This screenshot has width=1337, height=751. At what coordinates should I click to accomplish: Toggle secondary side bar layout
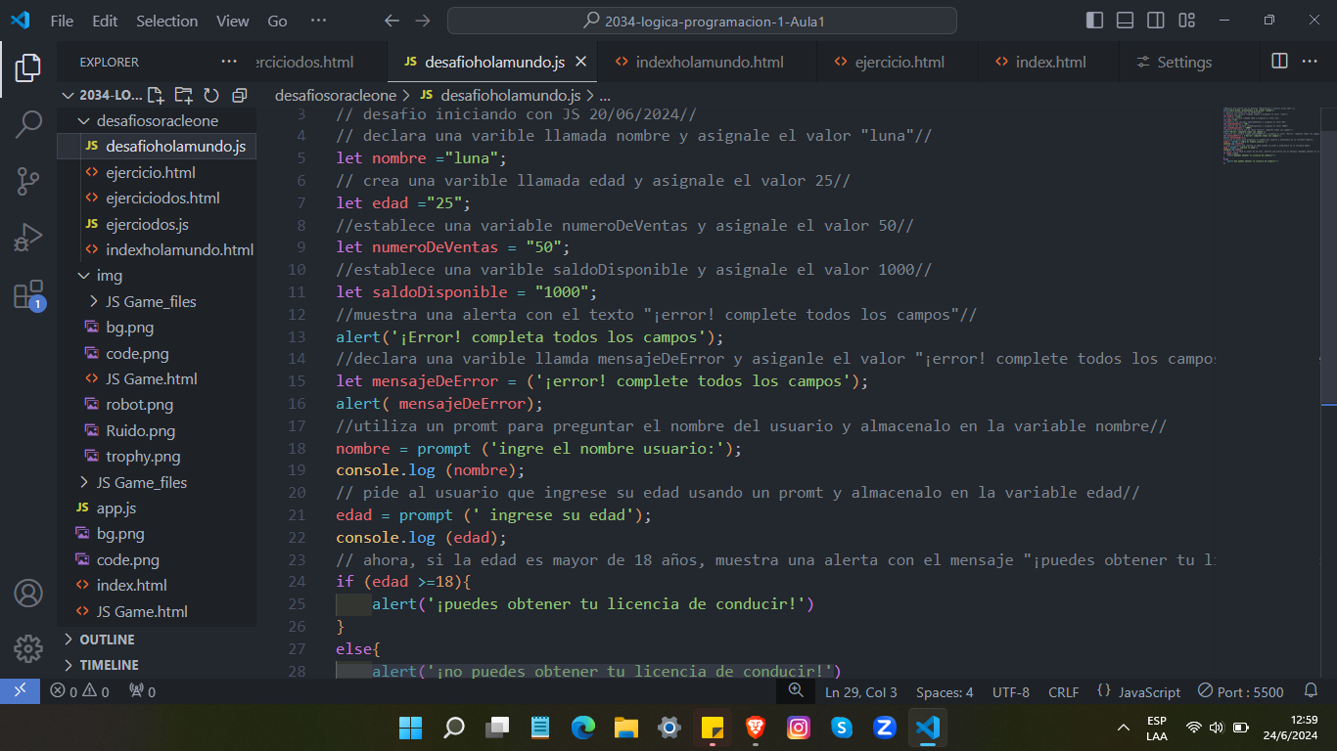coord(1156,21)
